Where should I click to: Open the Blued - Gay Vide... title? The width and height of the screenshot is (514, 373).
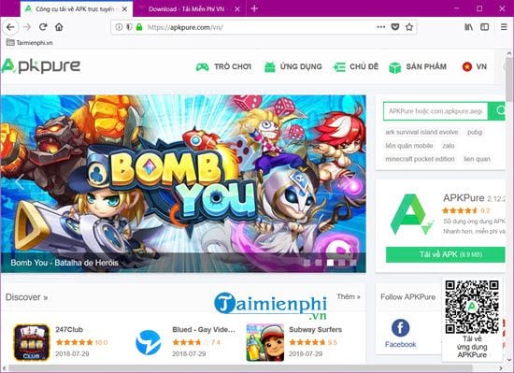pos(204,329)
